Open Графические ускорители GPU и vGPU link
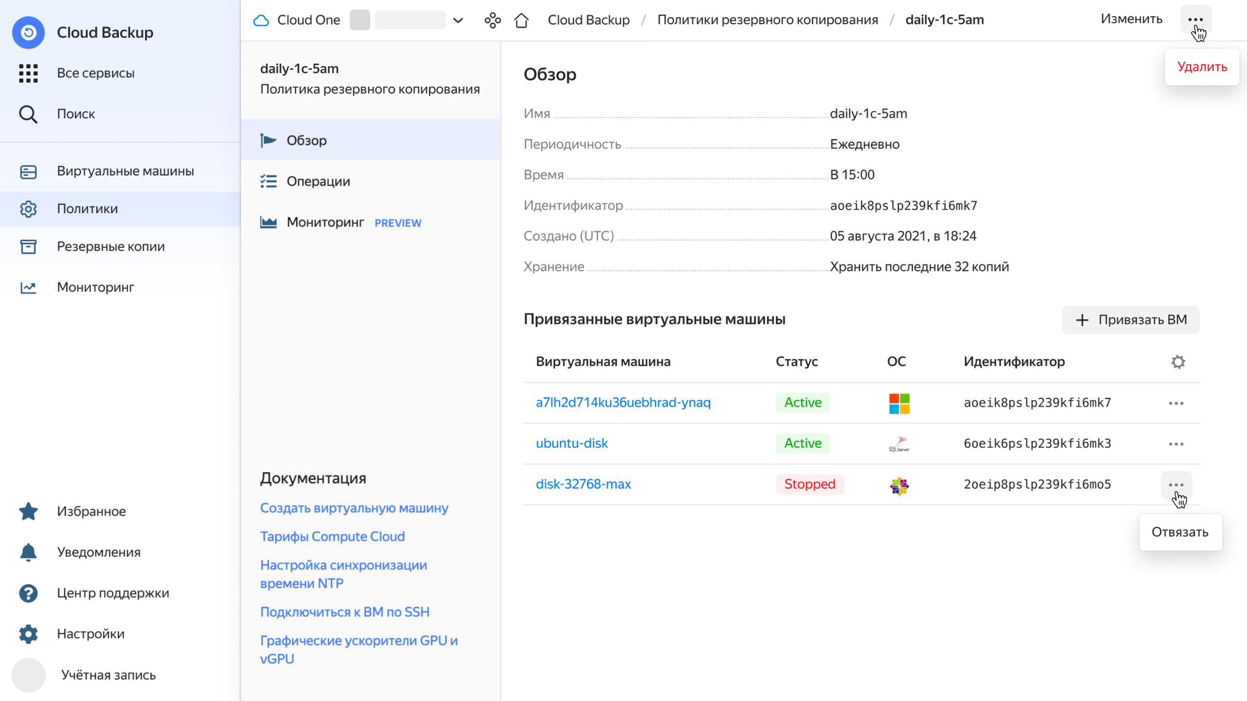 359,649
